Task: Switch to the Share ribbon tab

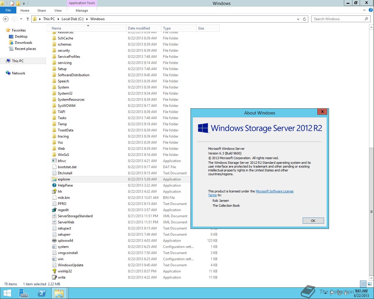Action: (x=41, y=11)
